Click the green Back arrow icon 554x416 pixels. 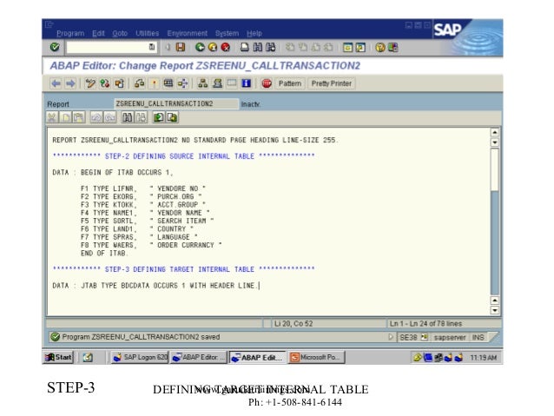pyautogui.click(x=200, y=47)
